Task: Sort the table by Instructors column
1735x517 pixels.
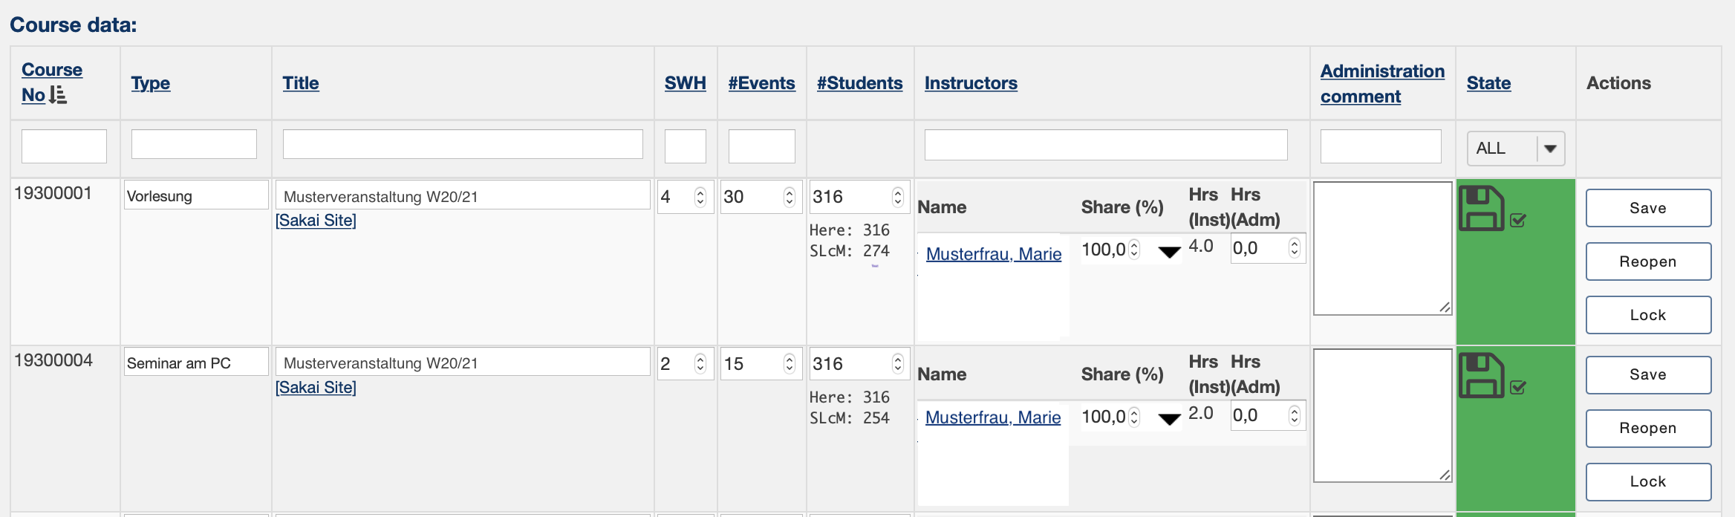Action: (971, 83)
